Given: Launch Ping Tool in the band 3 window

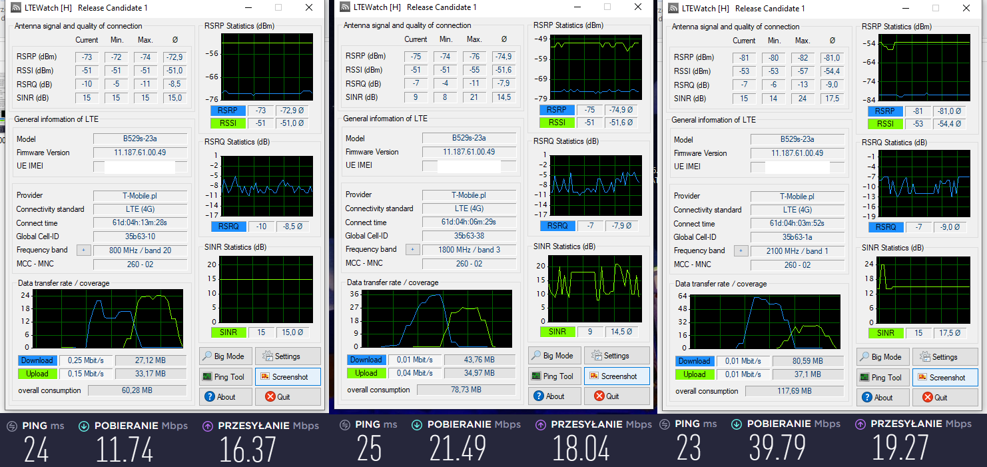Looking at the screenshot, I should [555, 376].
